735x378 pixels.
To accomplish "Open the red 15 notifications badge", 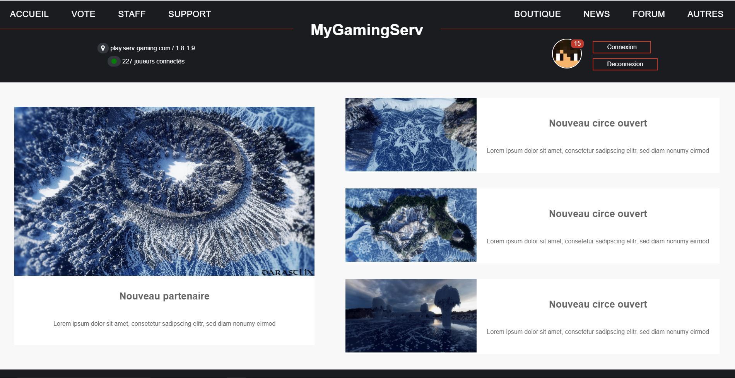I will click(577, 44).
